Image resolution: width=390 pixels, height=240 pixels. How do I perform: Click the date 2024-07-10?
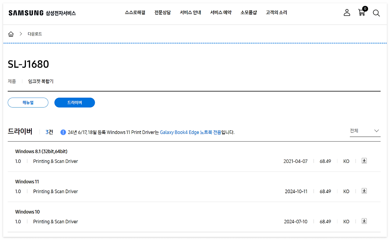[x=296, y=221]
